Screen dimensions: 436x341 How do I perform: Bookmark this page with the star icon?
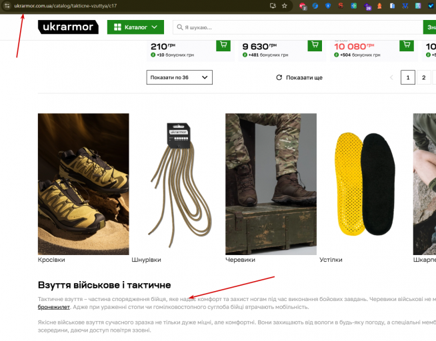point(285,5)
